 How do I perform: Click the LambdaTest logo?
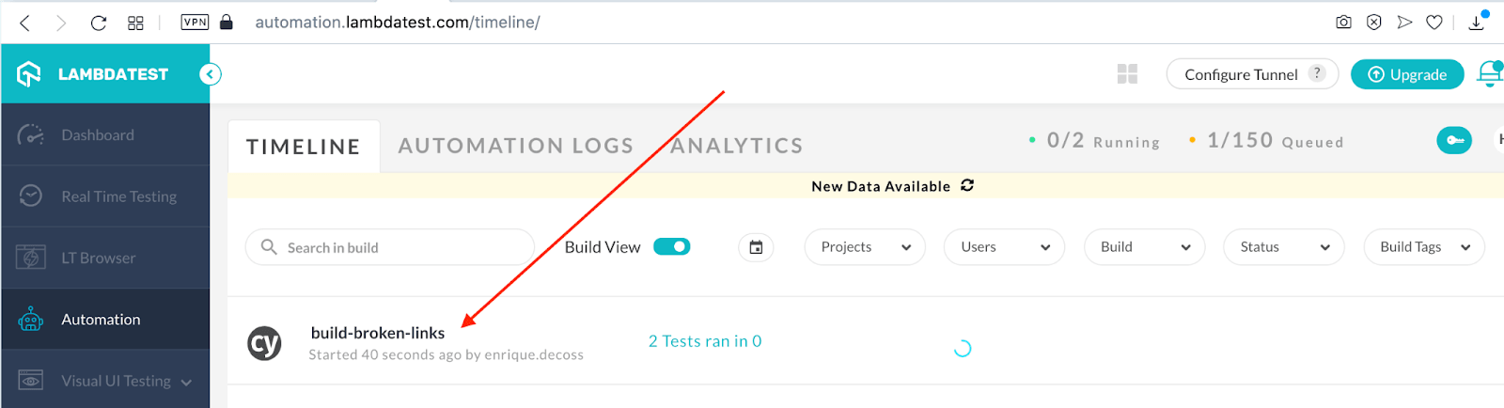pos(93,74)
